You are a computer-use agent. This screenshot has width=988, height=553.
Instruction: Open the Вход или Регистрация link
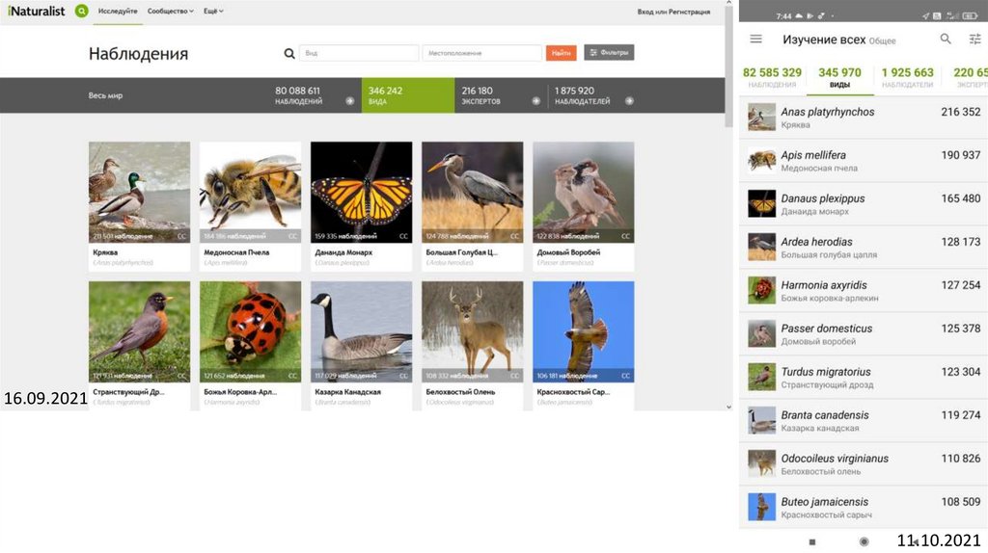coord(672,12)
